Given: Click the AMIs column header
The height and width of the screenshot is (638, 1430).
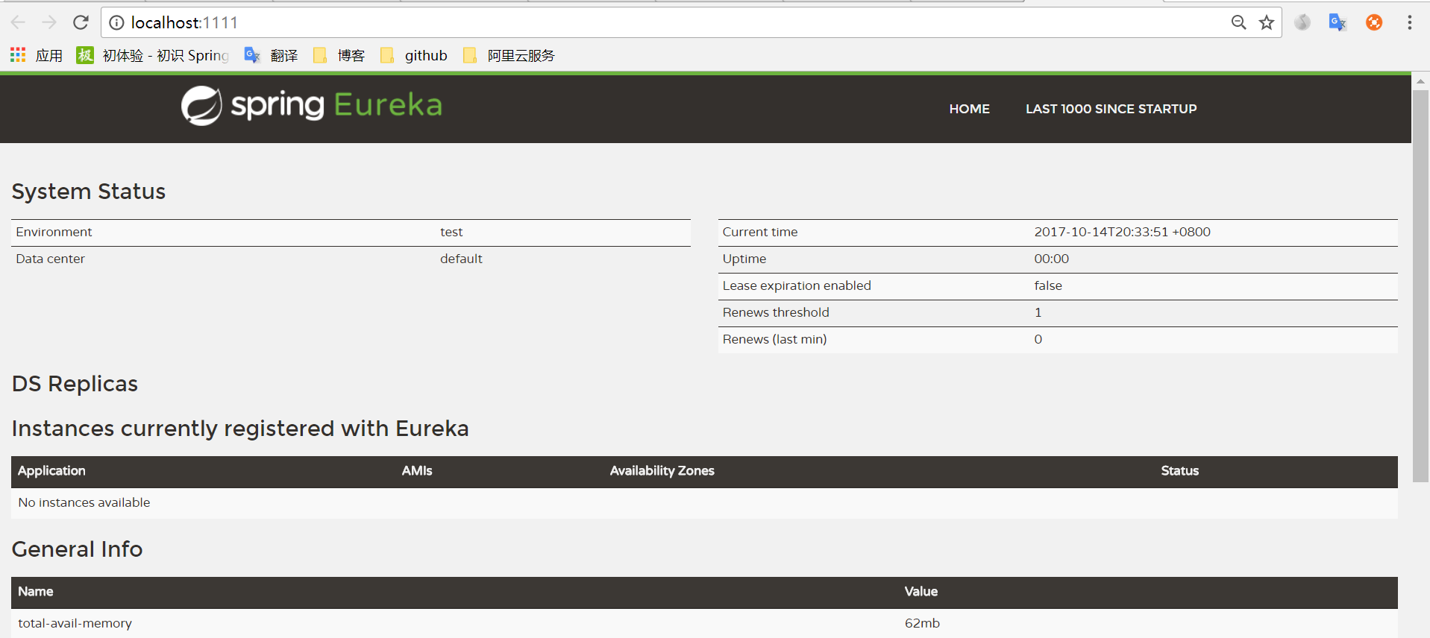Looking at the screenshot, I should tap(417, 471).
